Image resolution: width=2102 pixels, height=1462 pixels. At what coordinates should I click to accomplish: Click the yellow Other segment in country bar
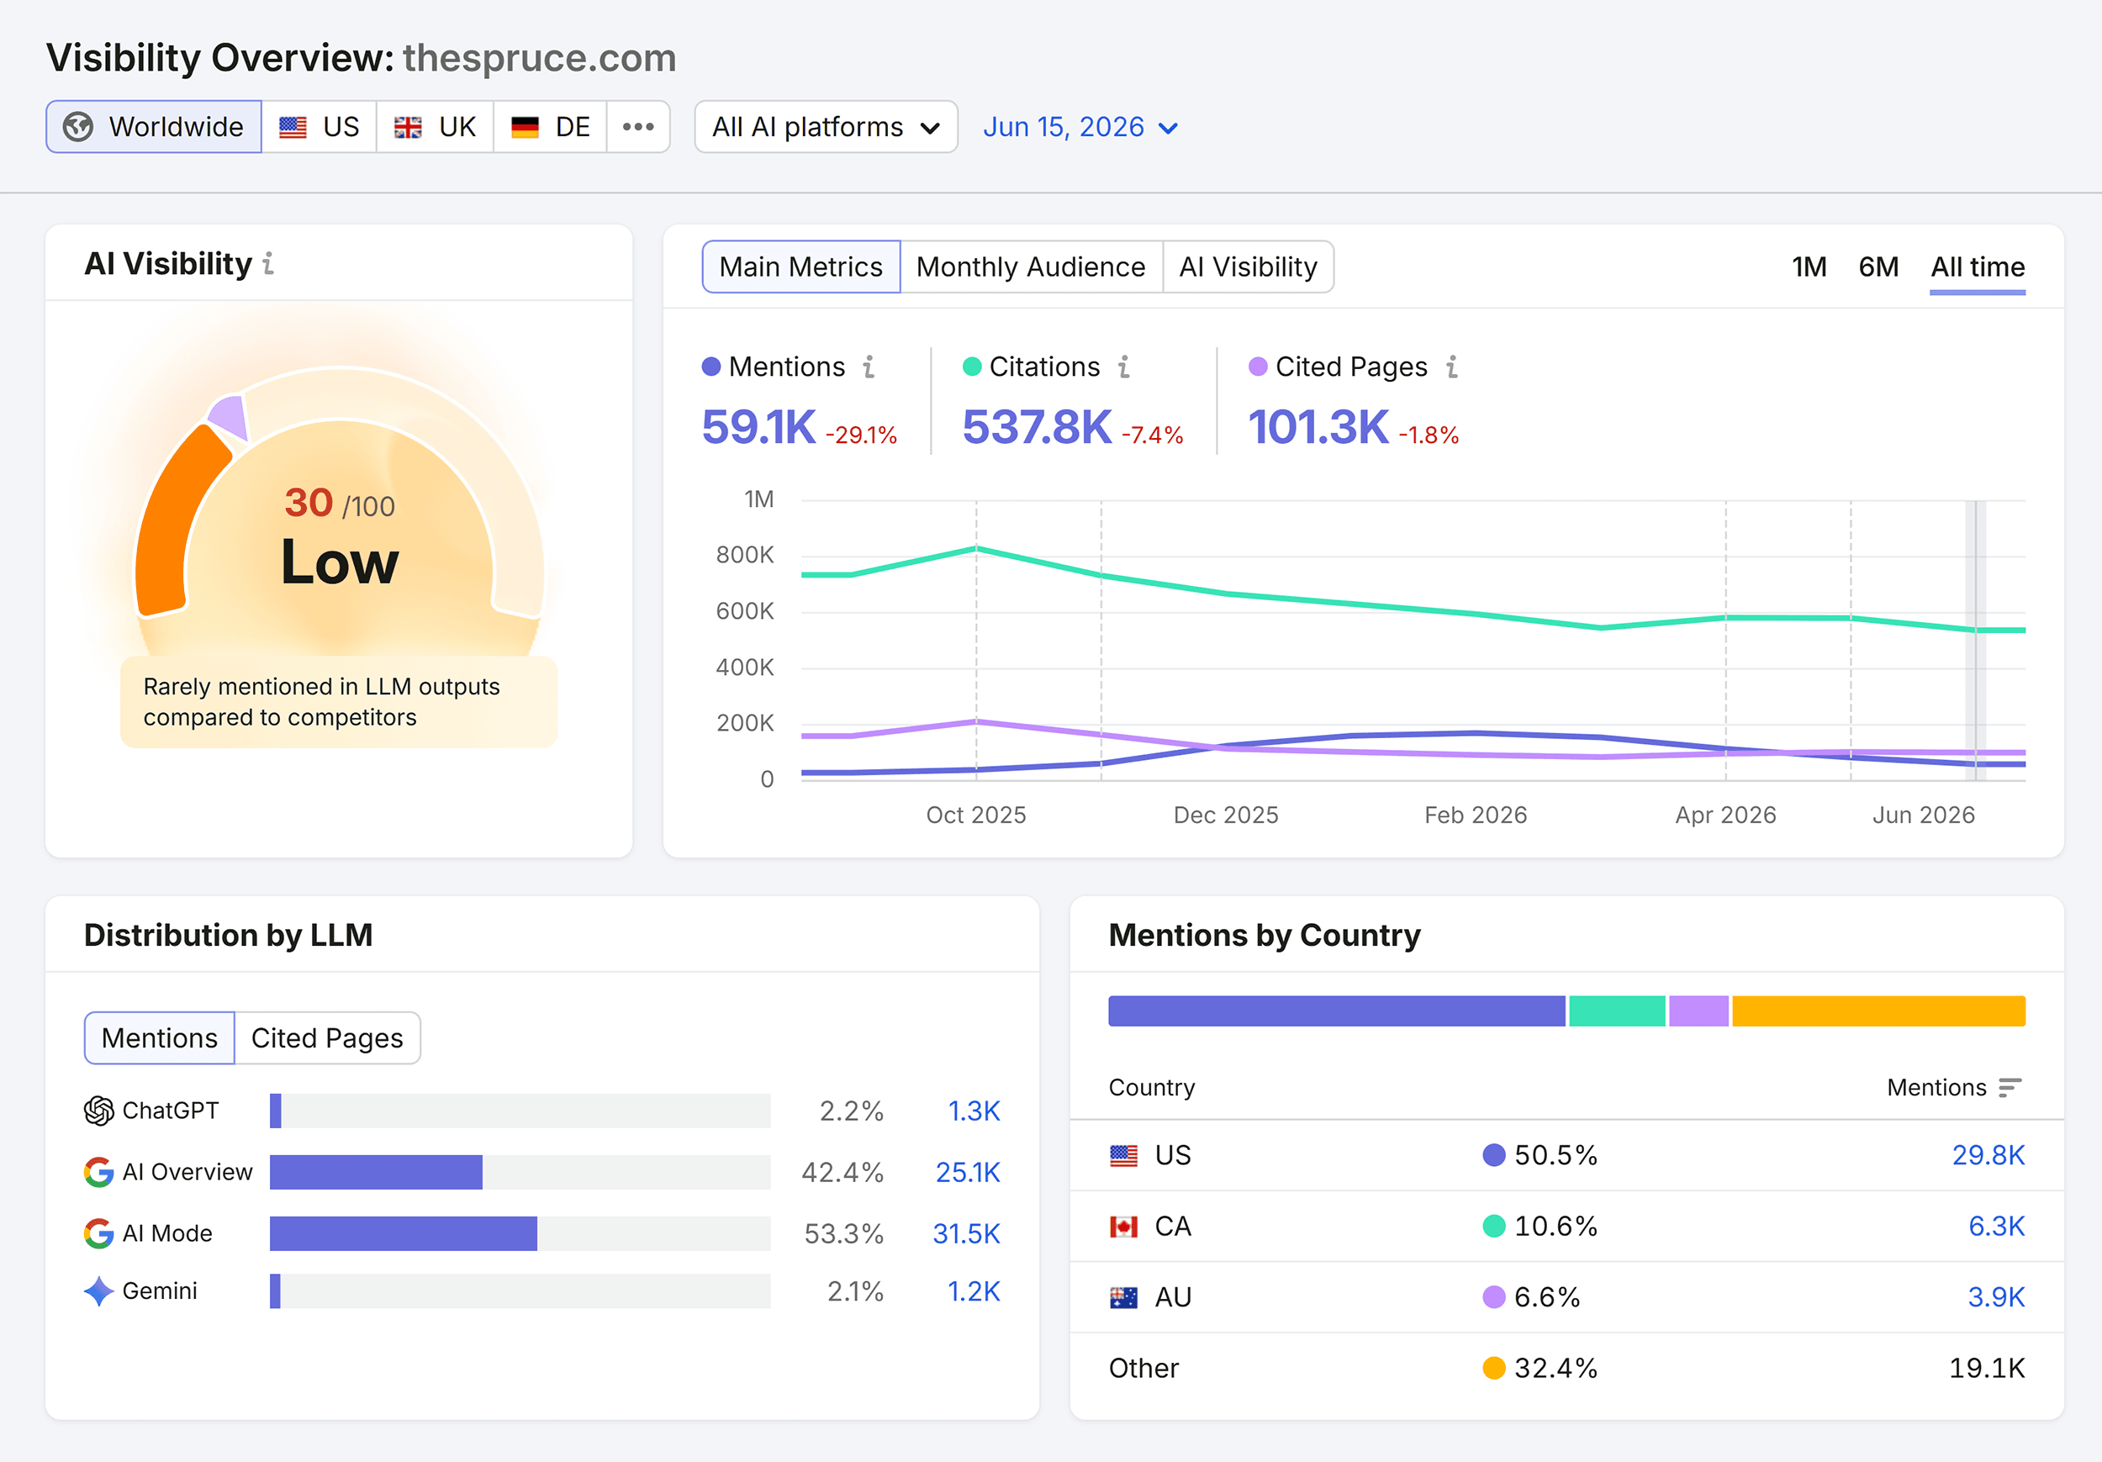pyautogui.click(x=1878, y=1011)
